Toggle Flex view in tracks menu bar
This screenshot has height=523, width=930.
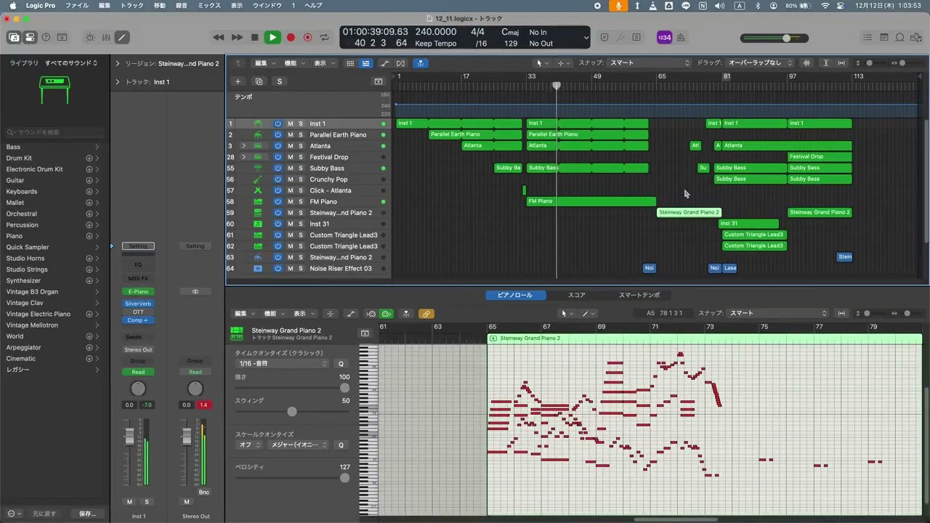point(400,63)
